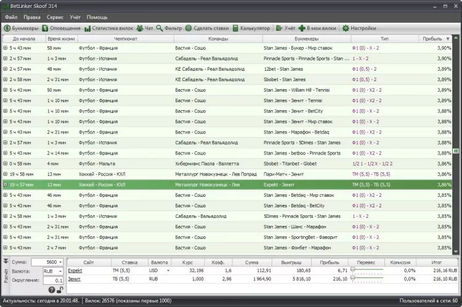
Task: Open the Помощь menu
Action: (x=97, y=17)
